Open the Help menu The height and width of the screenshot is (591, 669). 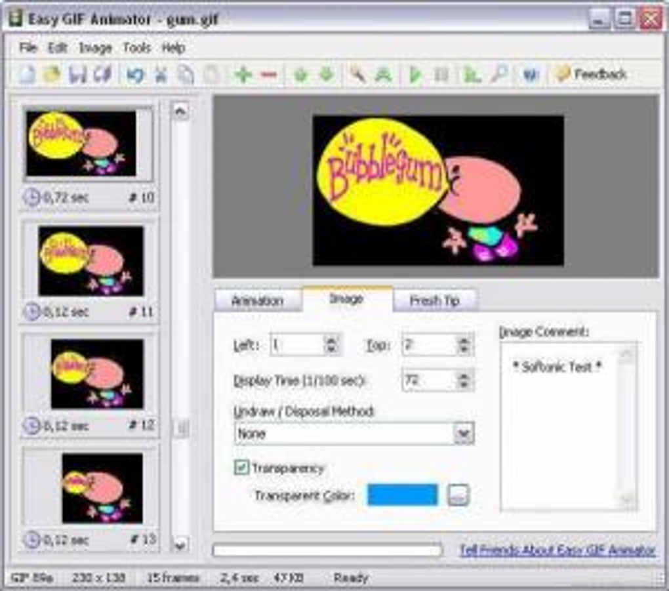click(173, 47)
